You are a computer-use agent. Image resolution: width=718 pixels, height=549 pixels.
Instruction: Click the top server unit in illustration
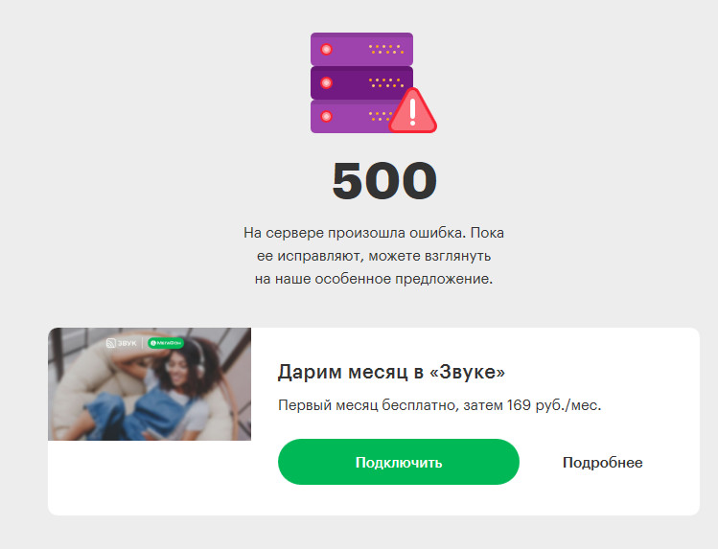click(361, 49)
